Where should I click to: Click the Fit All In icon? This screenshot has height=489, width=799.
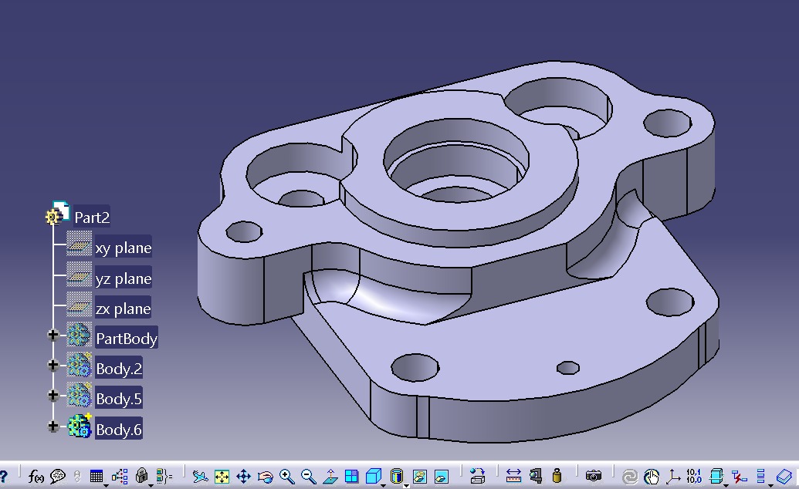click(x=222, y=477)
